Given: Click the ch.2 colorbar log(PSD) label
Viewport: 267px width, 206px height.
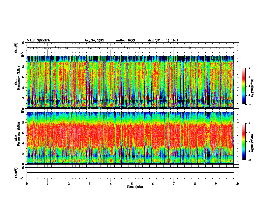Looking at the screenshot, I should click(x=253, y=143).
